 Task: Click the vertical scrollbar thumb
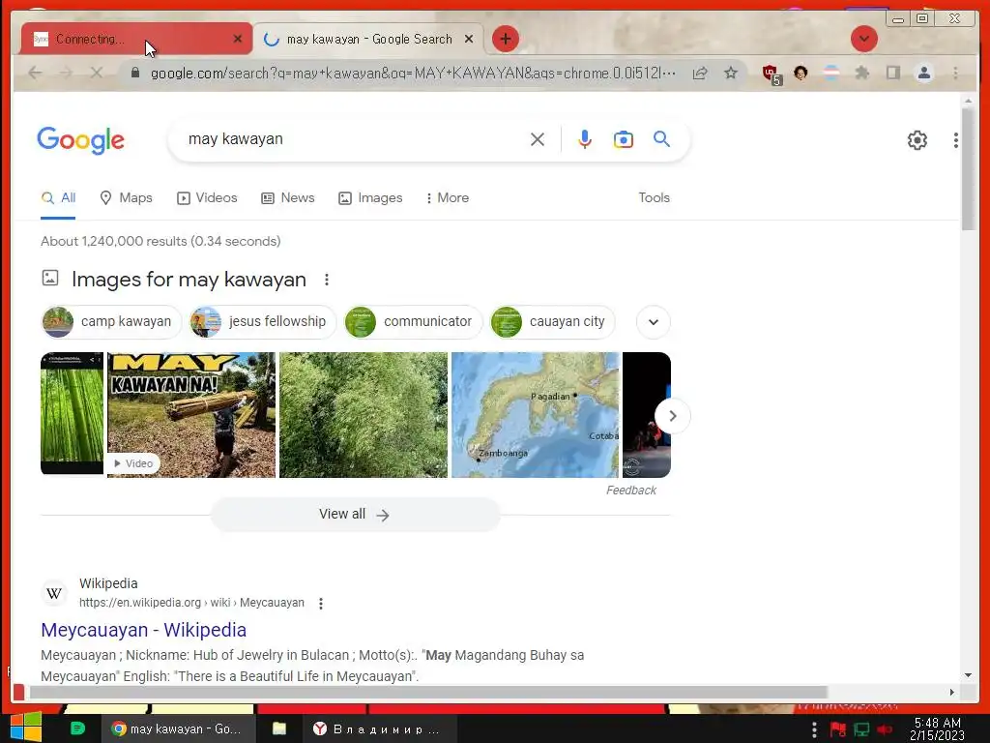[x=968, y=169]
